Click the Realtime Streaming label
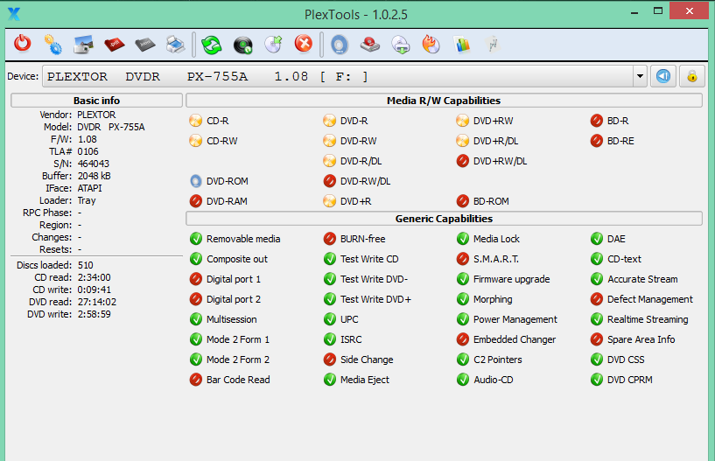The height and width of the screenshot is (461, 715). (x=648, y=319)
